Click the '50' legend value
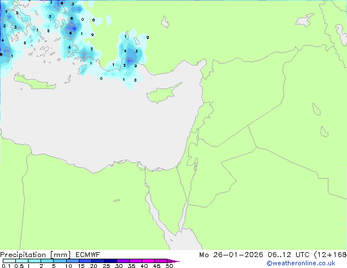 169,266
